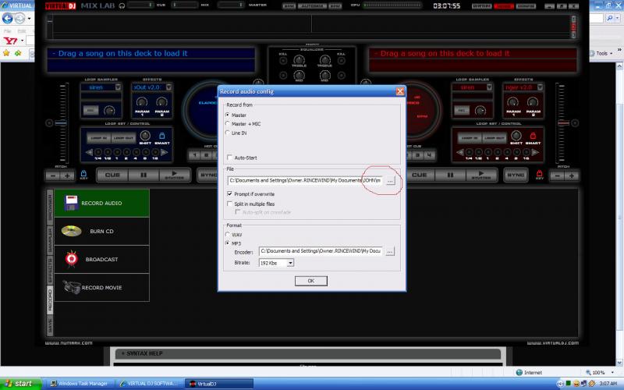This screenshot has height=390, width=624.
Task: Click the Favorites star icon in the browser
Action: (6, 53)
